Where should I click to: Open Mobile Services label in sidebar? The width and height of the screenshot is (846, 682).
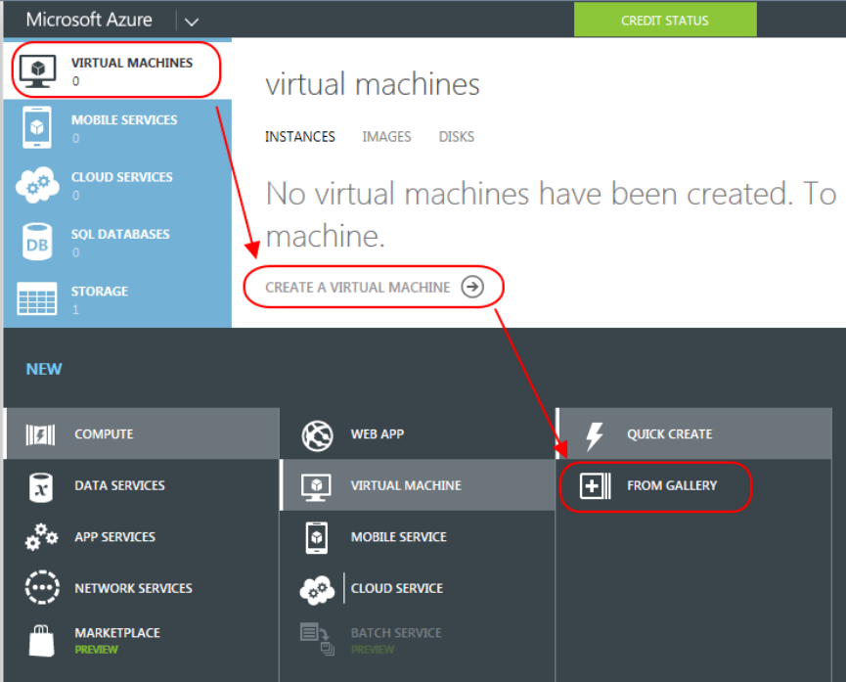tap(124, 120)
